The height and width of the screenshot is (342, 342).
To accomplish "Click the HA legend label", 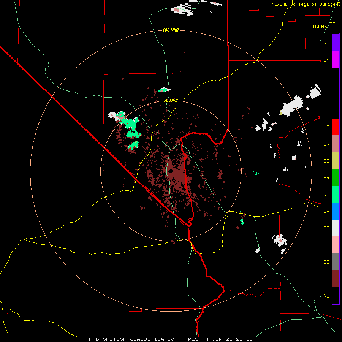I will coord(326,127).
